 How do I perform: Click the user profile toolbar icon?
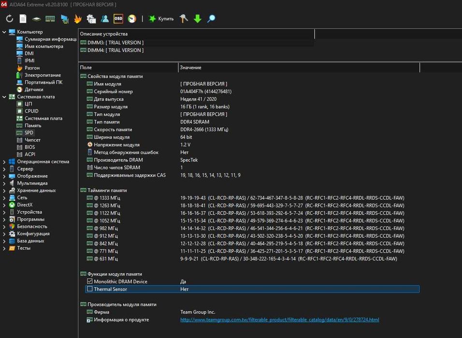[104, 19]
